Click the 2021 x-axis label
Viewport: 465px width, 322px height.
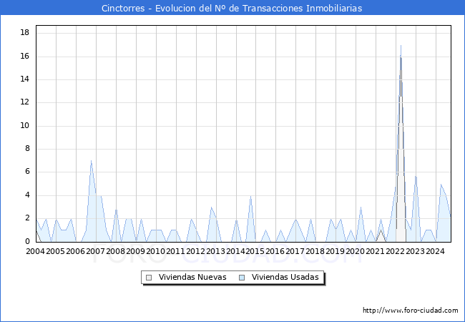pyautogui.click(x=375, y=251)
